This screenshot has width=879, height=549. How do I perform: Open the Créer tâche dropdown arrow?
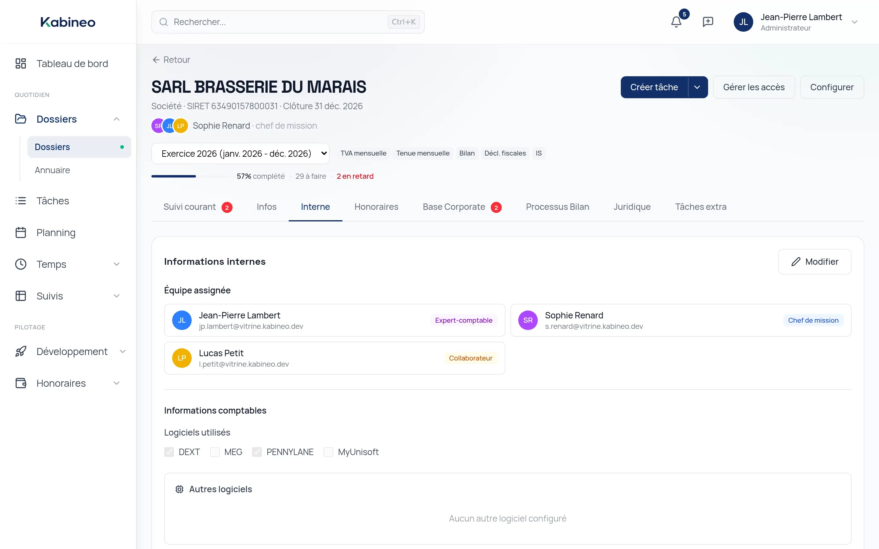tap(697, 87)
